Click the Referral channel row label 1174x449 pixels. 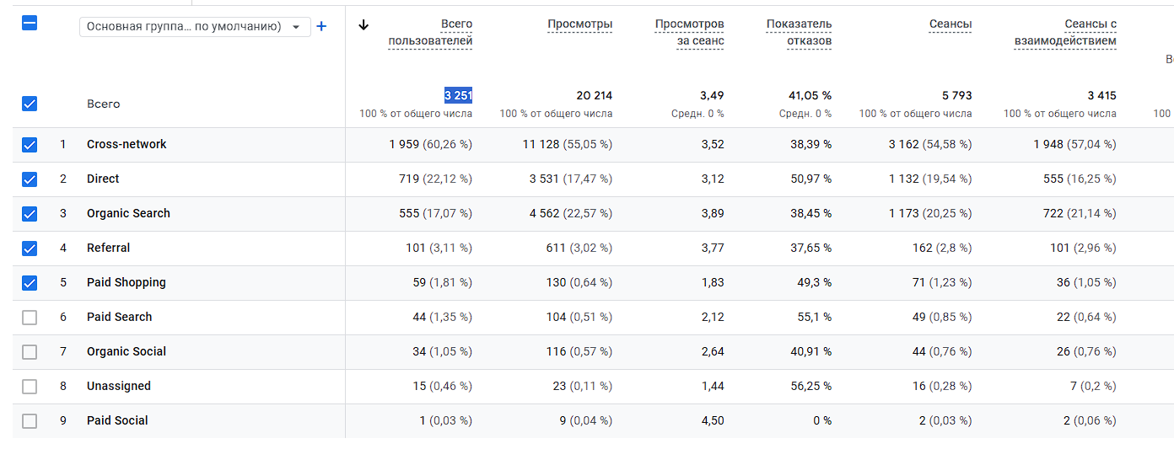pyautogui.click(x=109, y=249)
